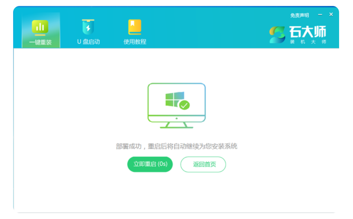Click the monitor illustration's stand base
The height and width of the screenshot is (219, 353).
click(176, 127)
